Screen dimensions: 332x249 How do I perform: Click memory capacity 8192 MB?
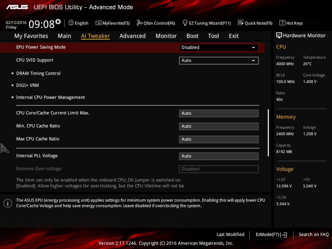[284, 152]
